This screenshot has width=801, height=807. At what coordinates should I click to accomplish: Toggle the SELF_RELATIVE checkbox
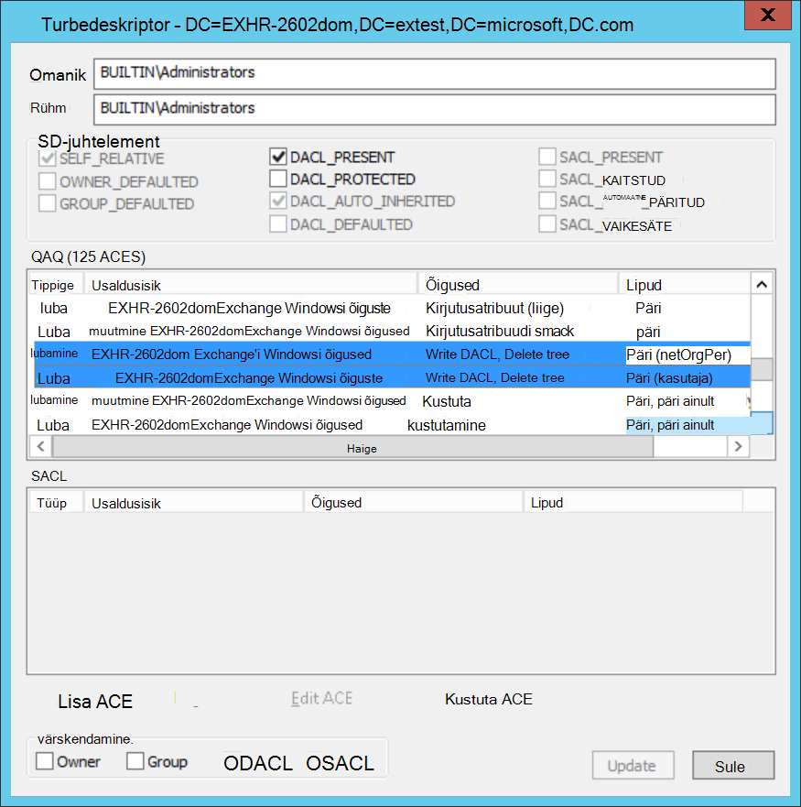pyautogui.click(x=48, y=158)
